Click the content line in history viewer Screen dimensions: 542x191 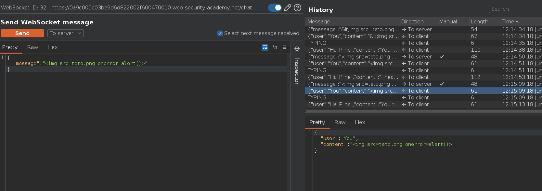(388, 144)
